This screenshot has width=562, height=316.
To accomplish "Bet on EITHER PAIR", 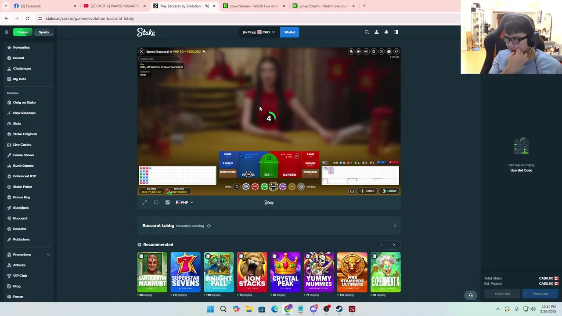I will click(x=310, y=173).
